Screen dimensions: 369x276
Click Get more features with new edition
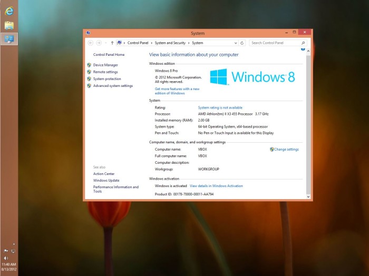(x=177, y=91)
